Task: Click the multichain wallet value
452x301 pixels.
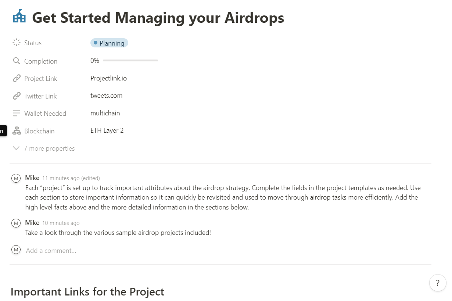Action: pos(105,113)
